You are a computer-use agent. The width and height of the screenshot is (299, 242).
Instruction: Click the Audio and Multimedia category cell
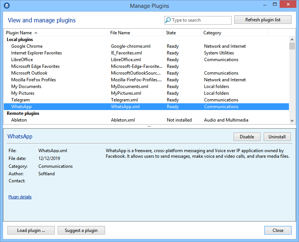pos(226,120)
